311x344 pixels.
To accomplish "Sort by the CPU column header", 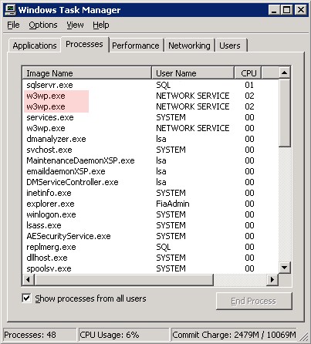I will [x=248, y=73].
